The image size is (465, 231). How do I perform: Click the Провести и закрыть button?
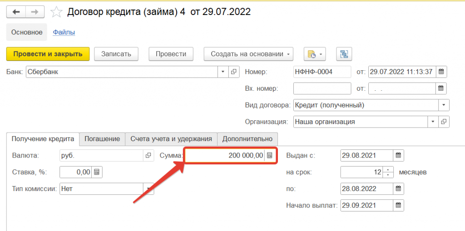tap(48, 54)
